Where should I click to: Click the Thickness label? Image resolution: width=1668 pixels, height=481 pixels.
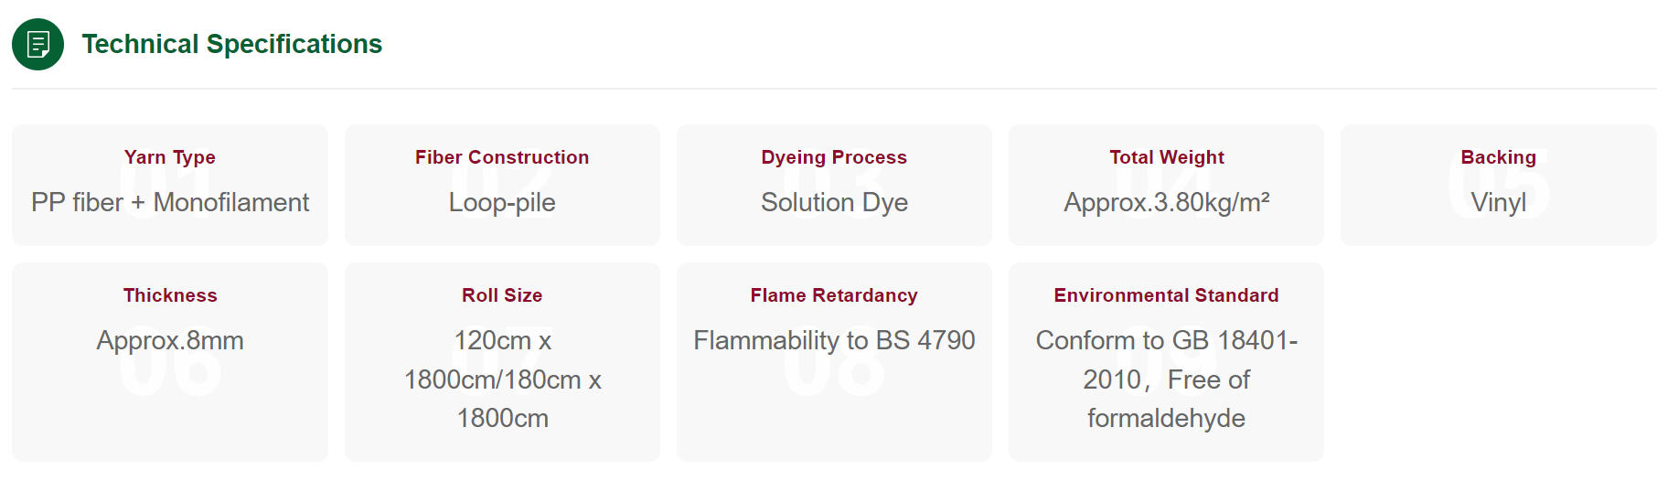170,295
